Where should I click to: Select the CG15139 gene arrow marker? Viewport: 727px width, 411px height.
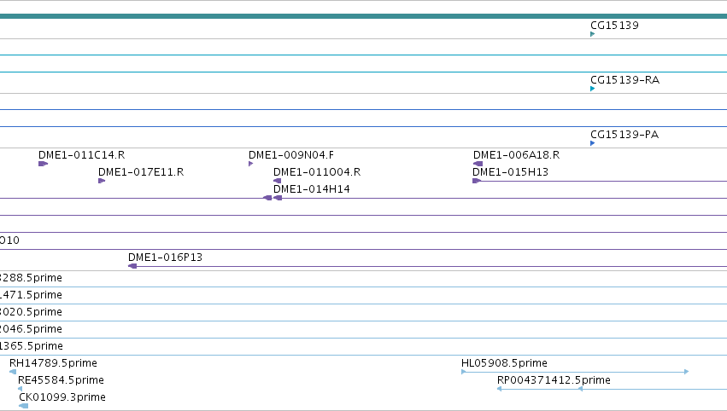click(x=593, y=34)
